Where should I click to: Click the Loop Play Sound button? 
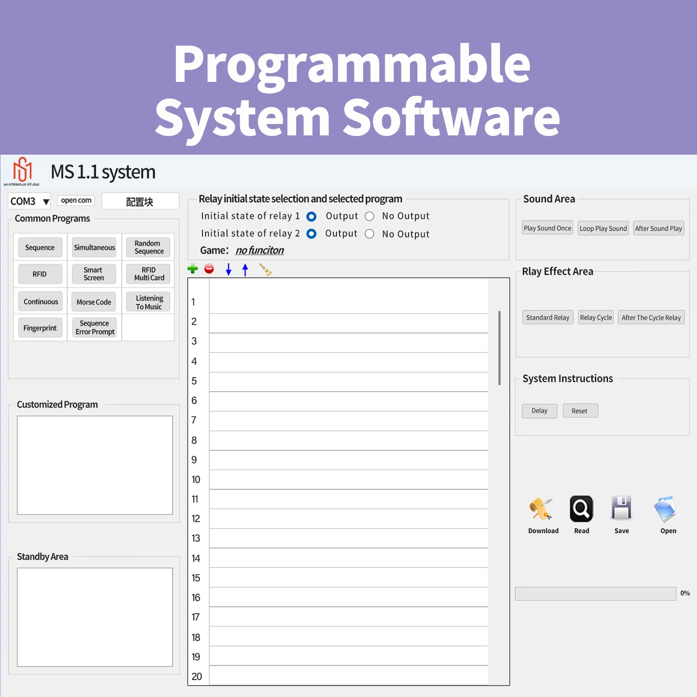click(603, 228)
